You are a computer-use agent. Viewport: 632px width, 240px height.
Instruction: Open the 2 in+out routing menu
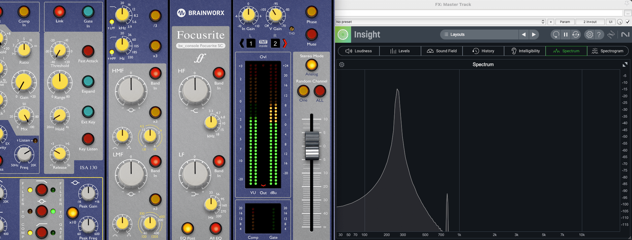coord(590,22)
